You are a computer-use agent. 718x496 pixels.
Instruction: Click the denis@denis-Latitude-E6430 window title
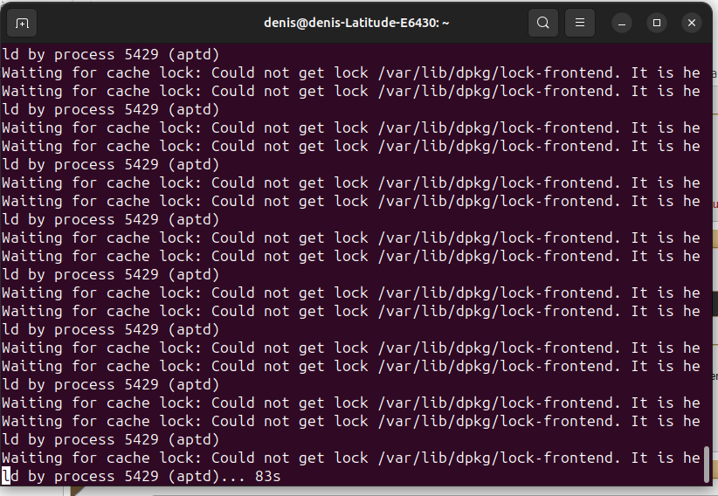tap(356, 23)
